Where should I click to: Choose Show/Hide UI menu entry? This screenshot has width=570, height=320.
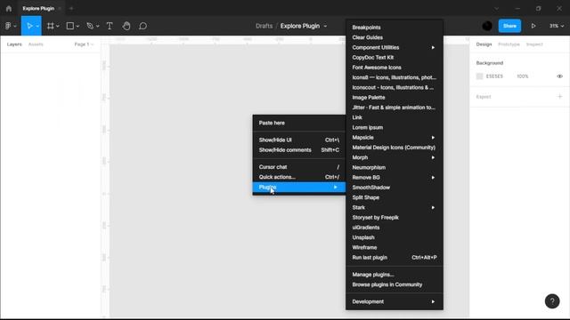pyautogui.click(x=299, y=140)
